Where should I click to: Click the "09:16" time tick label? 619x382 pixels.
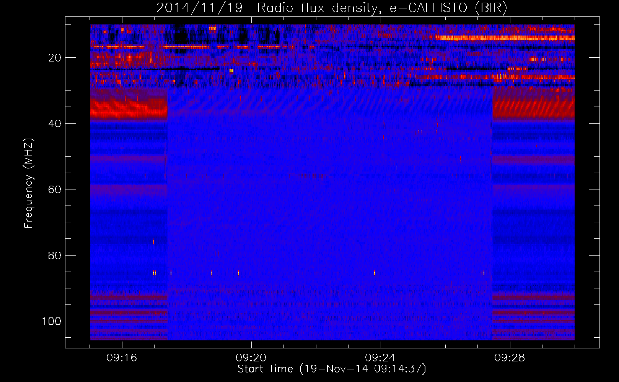(x=122, y=358)
